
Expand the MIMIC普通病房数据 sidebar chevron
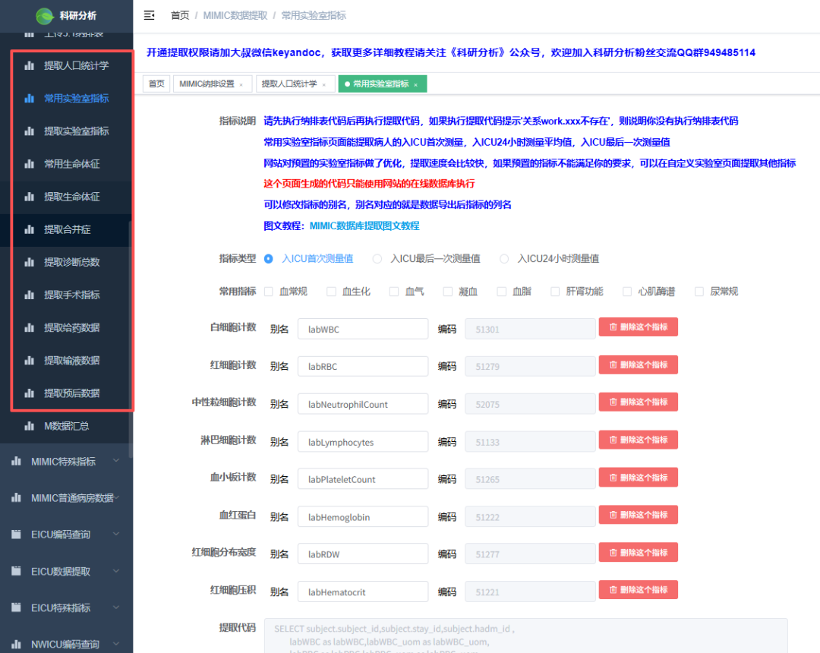[x=117, y=497]
